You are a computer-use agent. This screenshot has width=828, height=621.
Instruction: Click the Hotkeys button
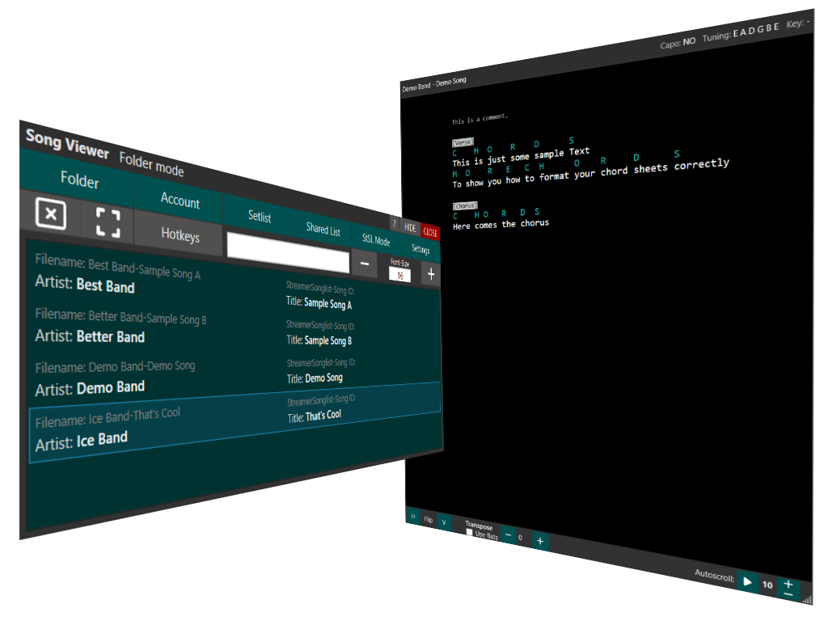point(180,234)
